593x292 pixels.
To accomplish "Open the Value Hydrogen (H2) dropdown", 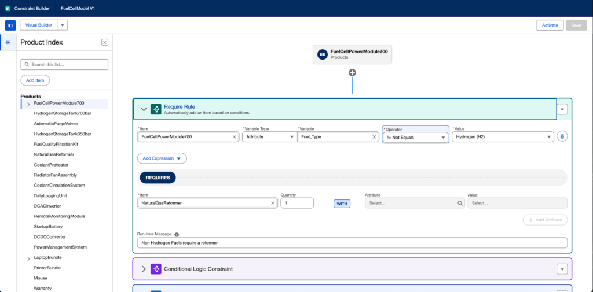I will [x=503, y=136].
